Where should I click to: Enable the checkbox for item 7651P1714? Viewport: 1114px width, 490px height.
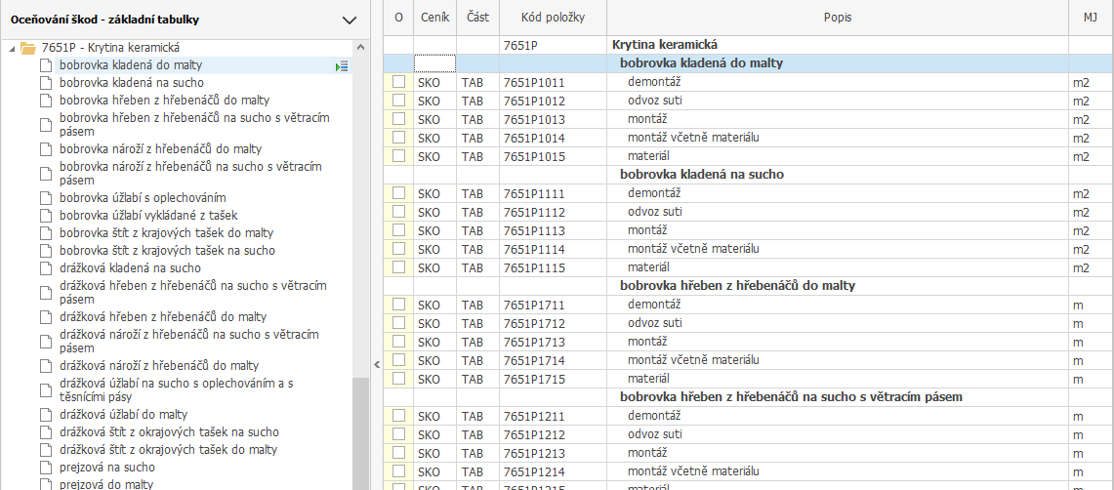tap(398, 360)
